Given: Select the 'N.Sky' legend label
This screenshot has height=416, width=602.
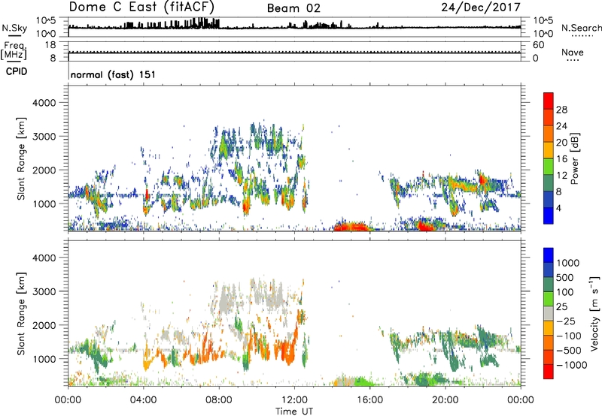Looking at the screenshot, I should pyautogui.click(x=14, y=28).
